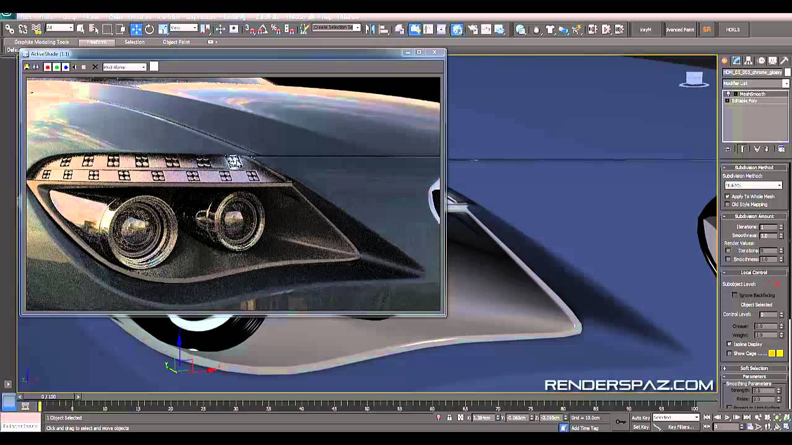Open Subdivision Method NURMS dropdown

(754, 185)
